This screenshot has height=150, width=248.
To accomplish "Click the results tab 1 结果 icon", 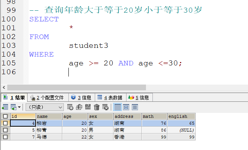I will coord(5,97).
